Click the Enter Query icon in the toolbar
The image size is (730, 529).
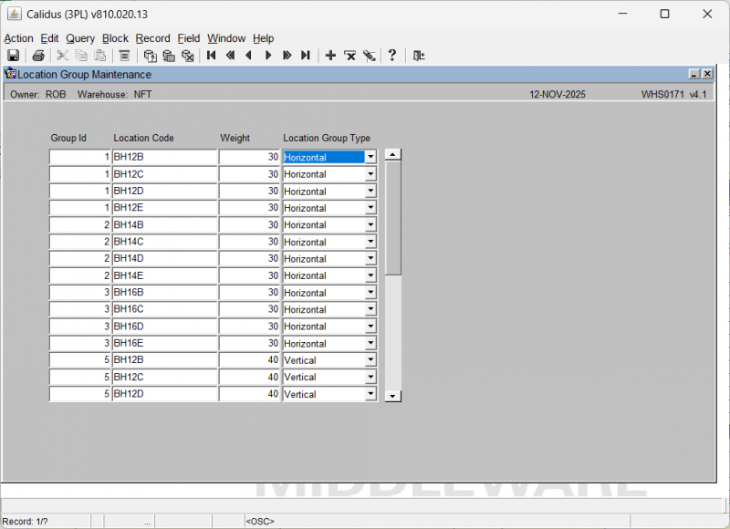(150, 56)
